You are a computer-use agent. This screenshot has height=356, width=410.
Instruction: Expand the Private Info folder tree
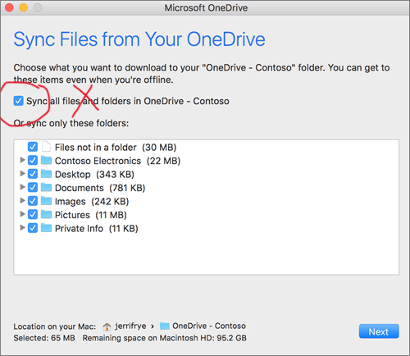(x=22, y=227)
